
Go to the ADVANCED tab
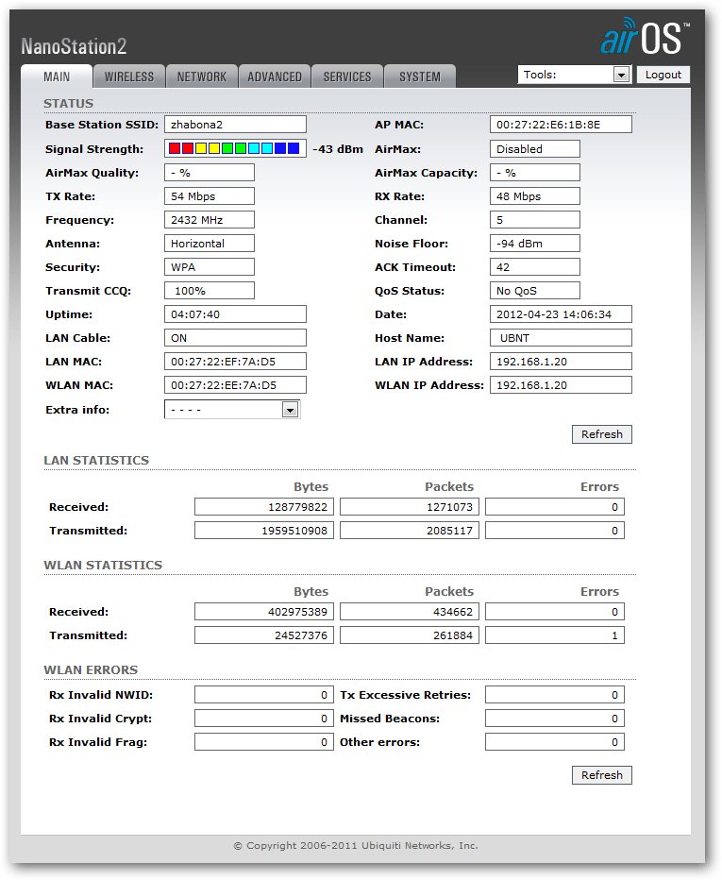coord(275,76)
